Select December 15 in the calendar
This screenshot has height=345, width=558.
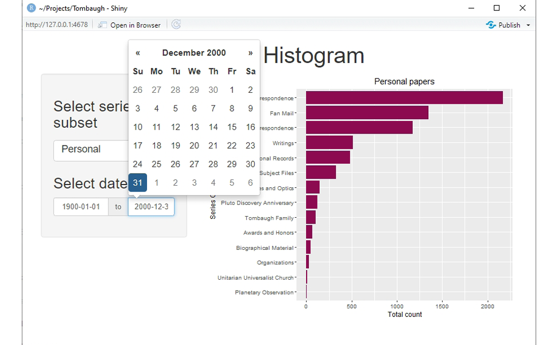pyautogui.click(x=232, y=127)
